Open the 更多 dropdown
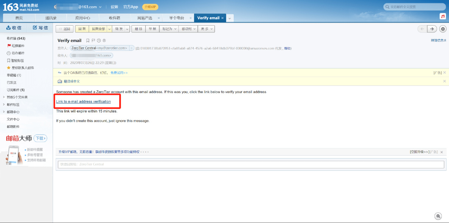This screenshot has width=449, height=223. pyautogui.click(x=206, y=29)
